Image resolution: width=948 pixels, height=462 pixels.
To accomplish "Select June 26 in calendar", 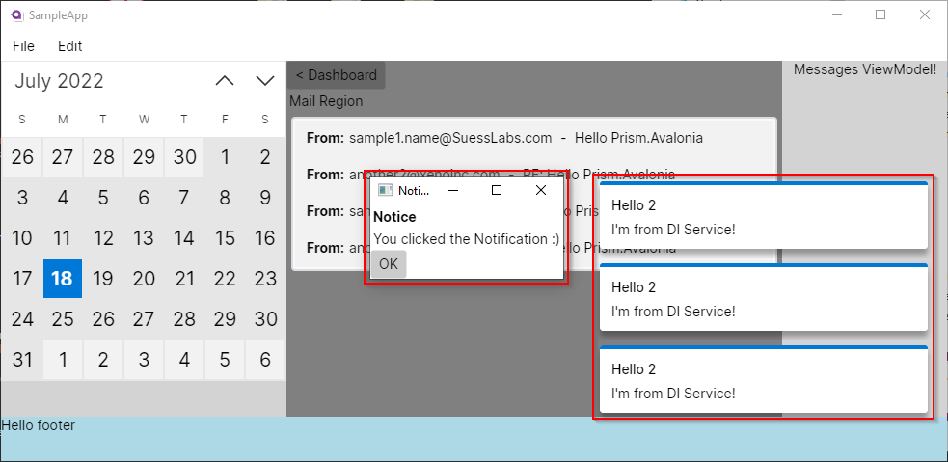I will pos(22,157).
